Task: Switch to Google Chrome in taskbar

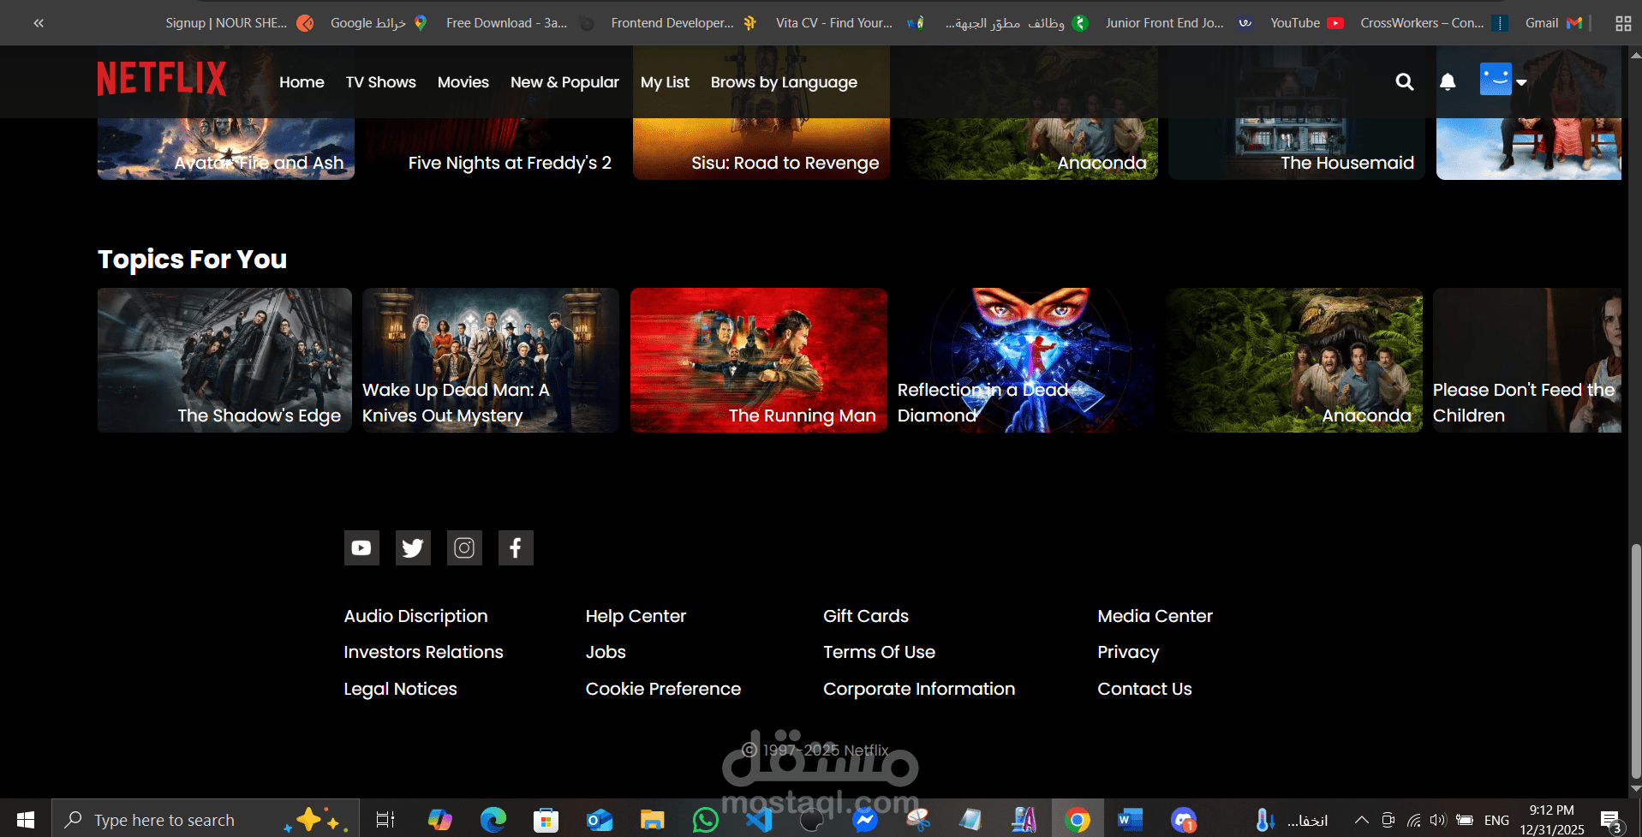Action: [1078, 820]
